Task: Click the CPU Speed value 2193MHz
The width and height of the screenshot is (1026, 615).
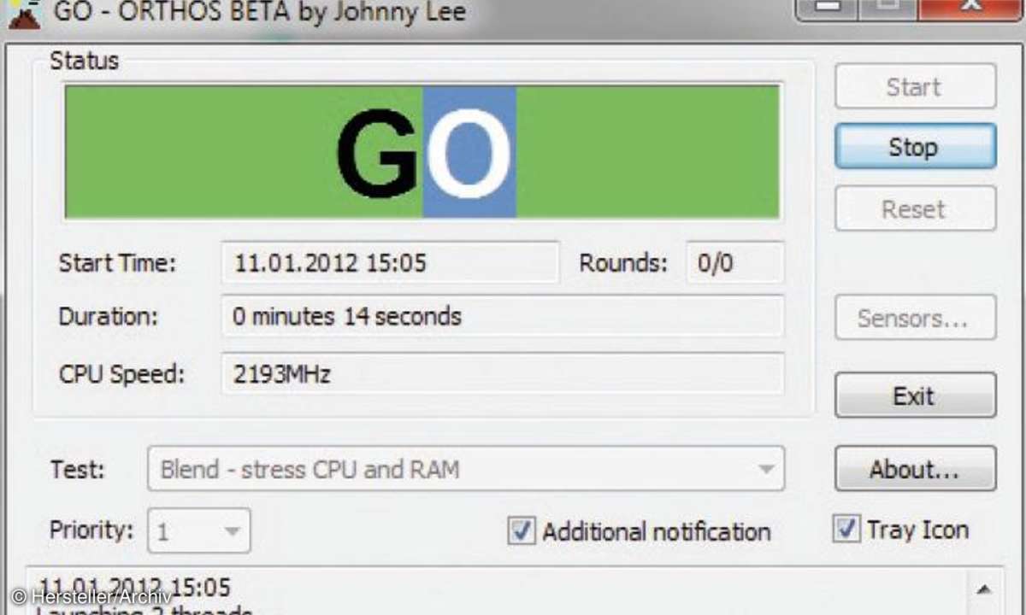Action: pyautogui.click(x=503, y=373)
